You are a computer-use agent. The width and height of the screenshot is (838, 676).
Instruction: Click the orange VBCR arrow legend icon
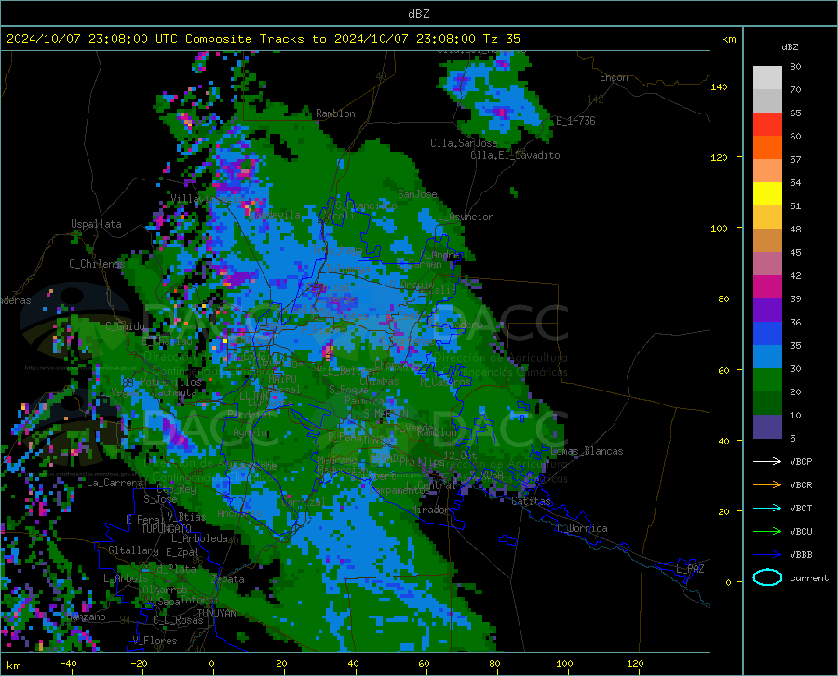[x=767, y=485]
